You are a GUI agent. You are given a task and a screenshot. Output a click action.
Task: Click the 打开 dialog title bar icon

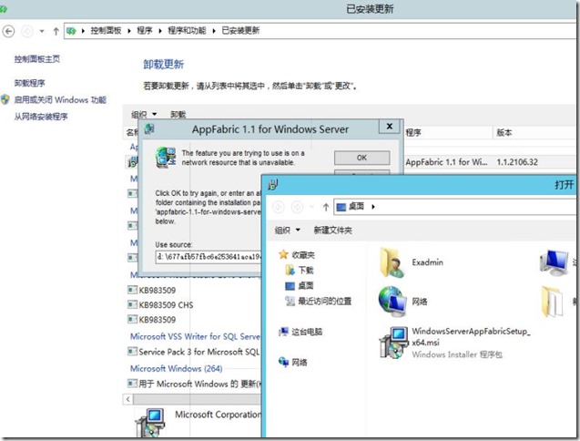pyautogui.click(x=273, y=184)
